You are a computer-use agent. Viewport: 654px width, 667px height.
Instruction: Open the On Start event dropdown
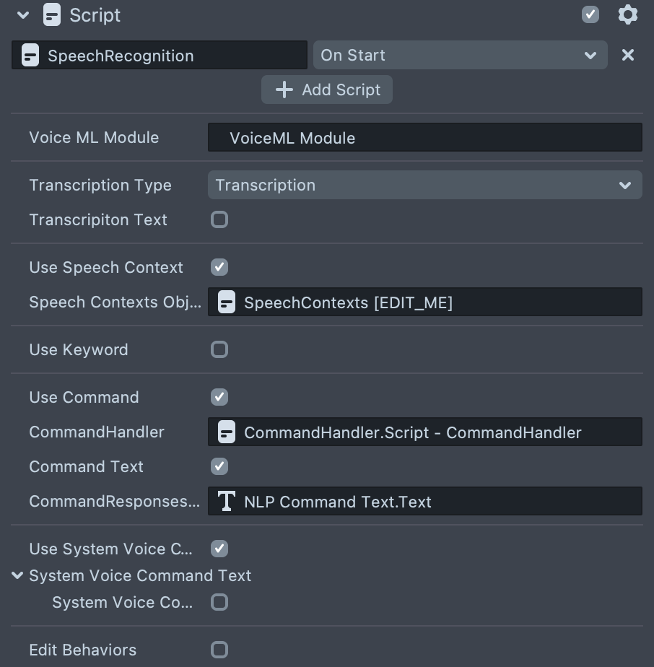(x=460, y=56)
